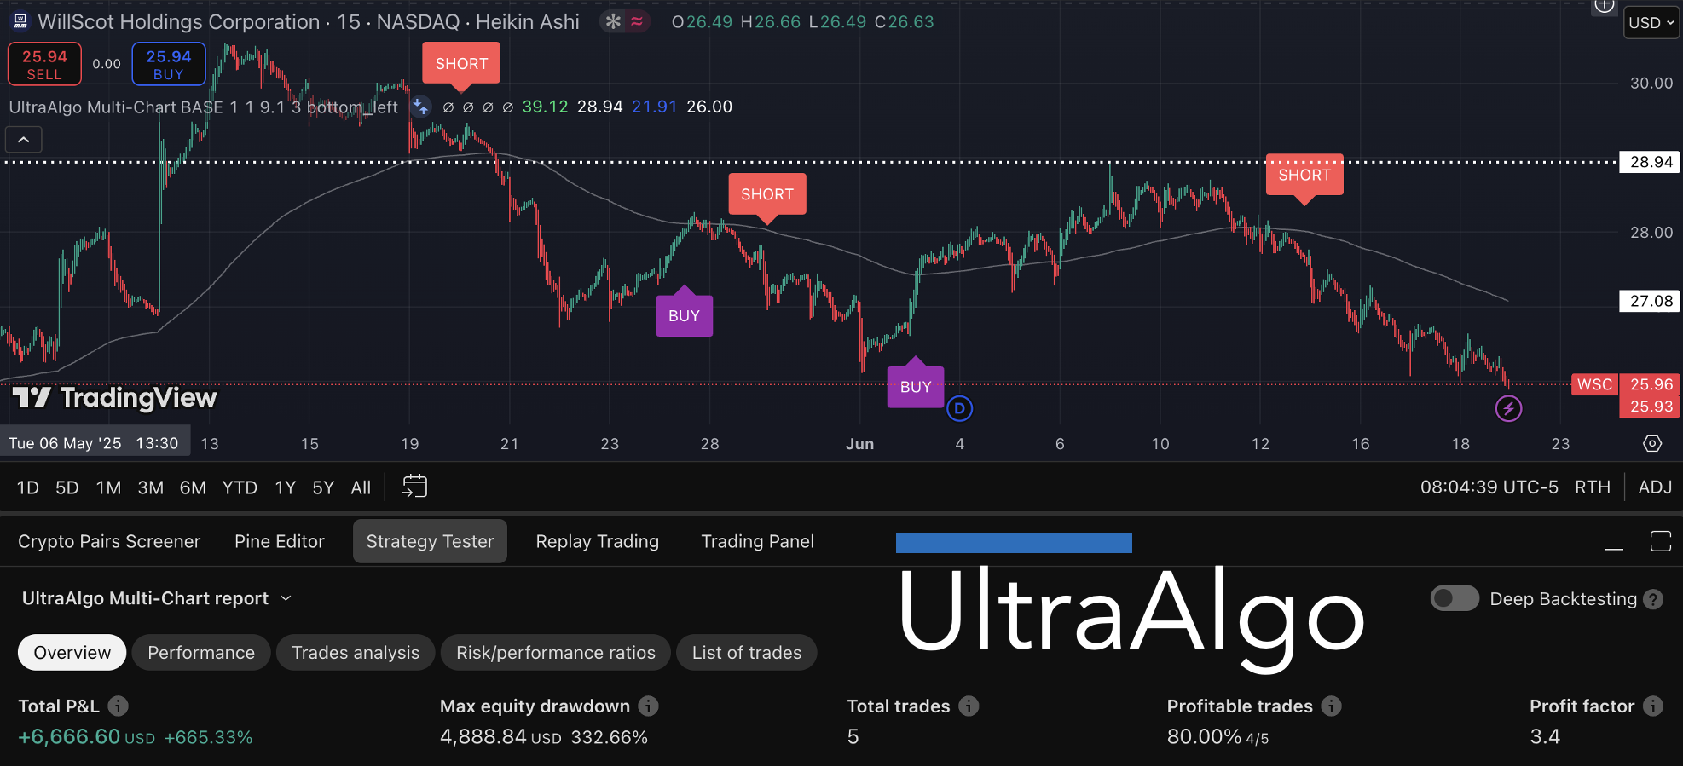Image resolution: width=1683 pixels, height=767 pixels.
Task: Click the 80.00% profitable trades value
Action: click(1204, 736)
